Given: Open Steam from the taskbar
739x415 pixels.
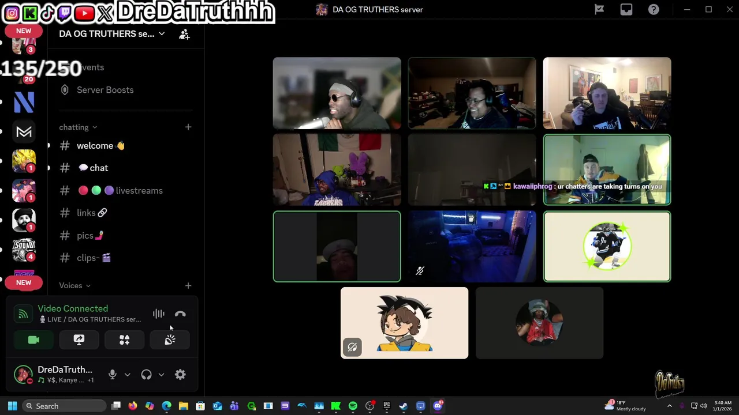Looking at the screenshot, I should [x=404, y=406].
